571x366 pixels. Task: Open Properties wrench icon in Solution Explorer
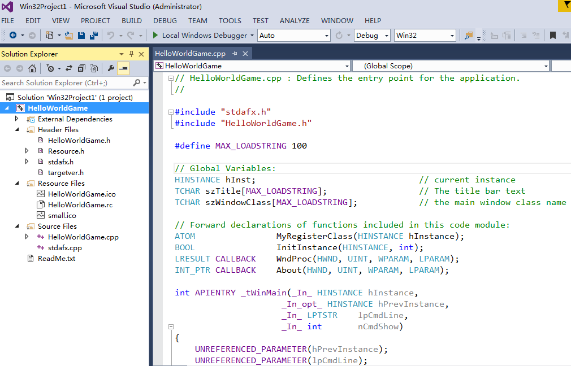(x=111, y=68)
